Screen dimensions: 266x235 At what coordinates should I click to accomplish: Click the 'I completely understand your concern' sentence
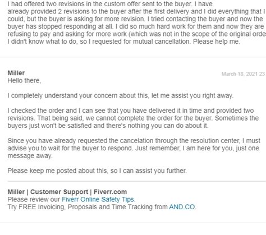click(x=121, y=95)
